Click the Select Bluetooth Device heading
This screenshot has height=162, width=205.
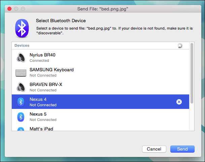[61, 21]
